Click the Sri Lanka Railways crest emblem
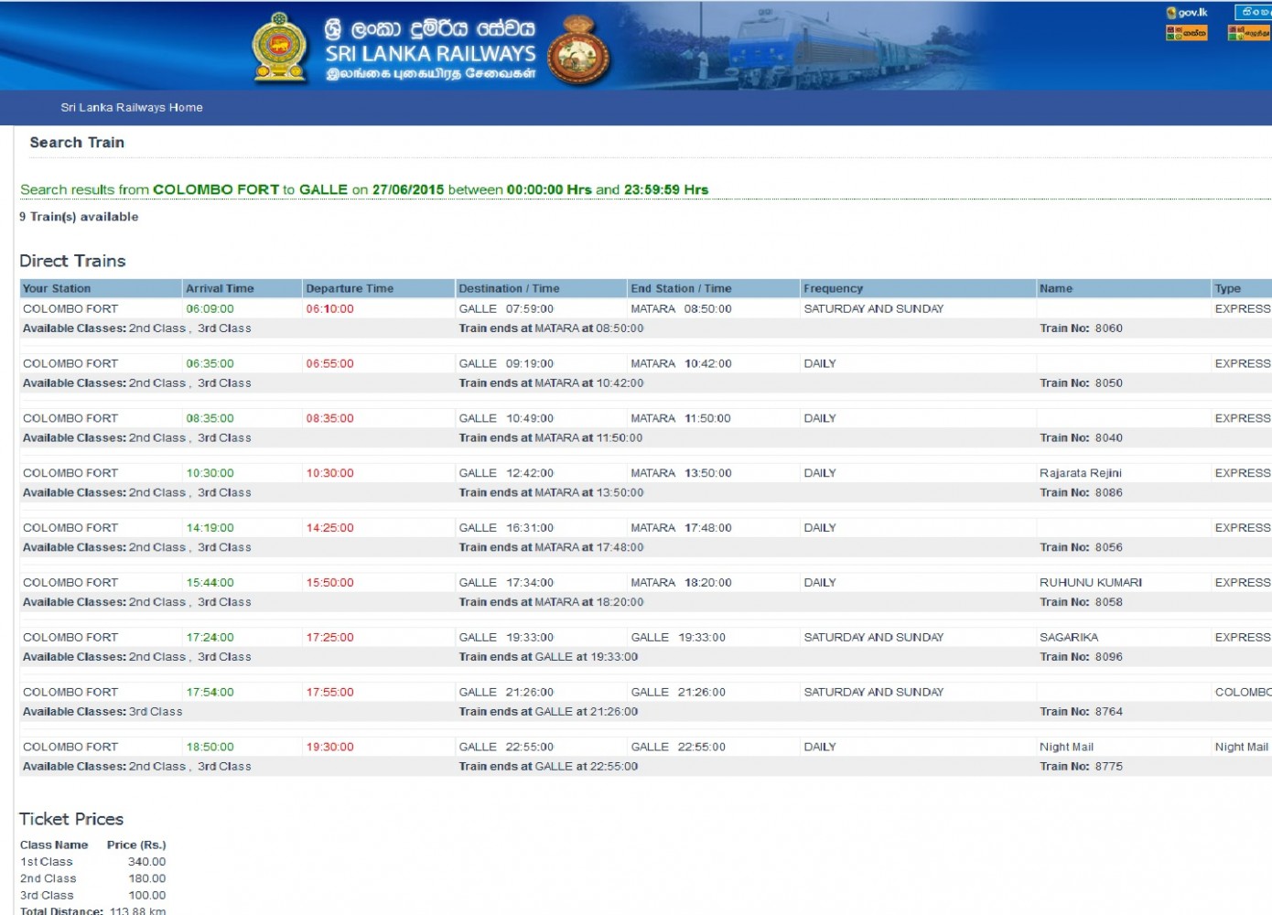The height and width of the screenshot is (915, 1272). [578, 52]
